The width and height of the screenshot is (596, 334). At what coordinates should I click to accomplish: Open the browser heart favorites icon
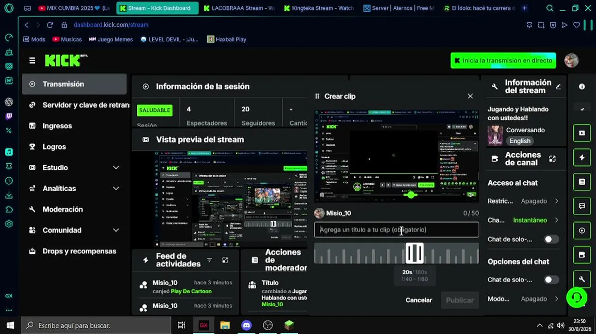577,25
